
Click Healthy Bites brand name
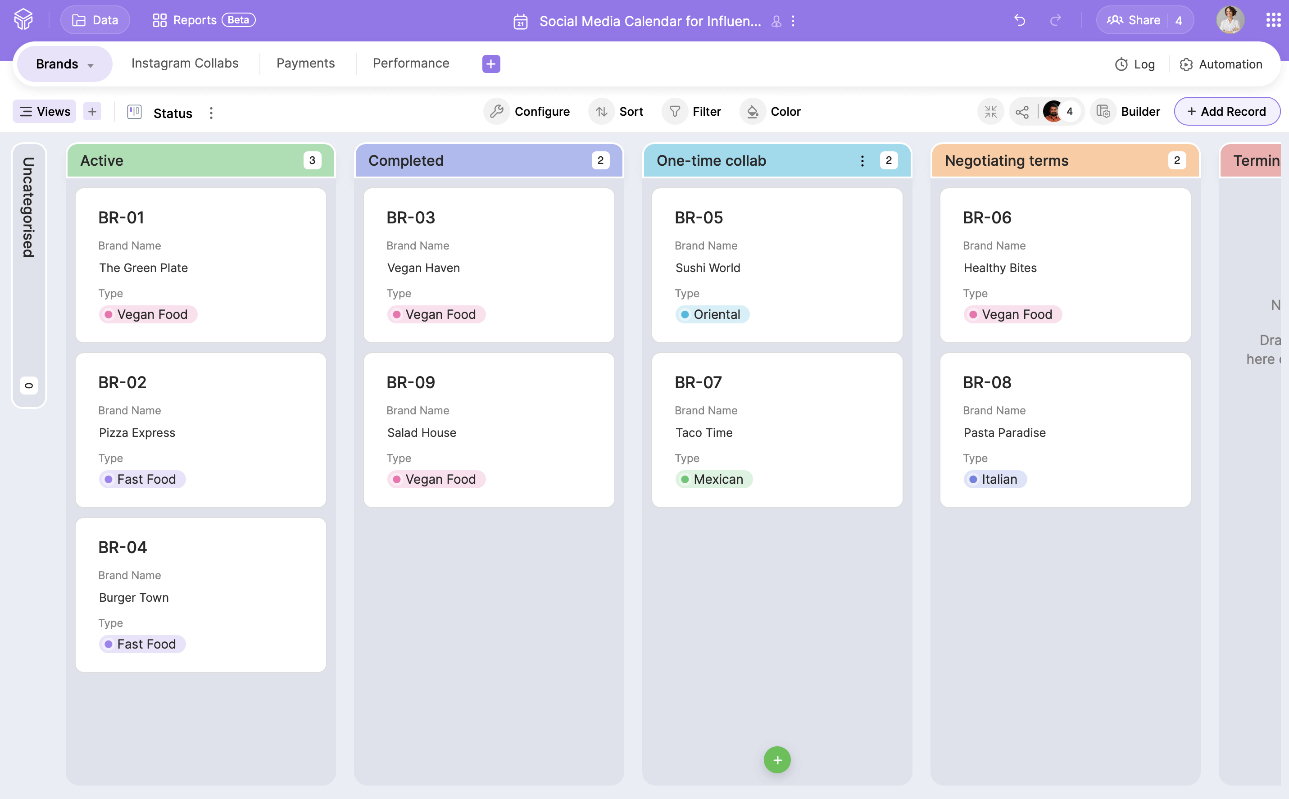[1000, 268]
